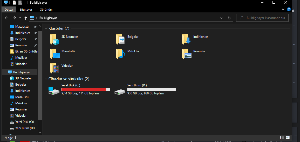Image resolution: width=300 pixels, height=142 pixels.
Task: Click the scroll down arrow in navigation pane
Action: pyautogui.click(x=40, y=132)
